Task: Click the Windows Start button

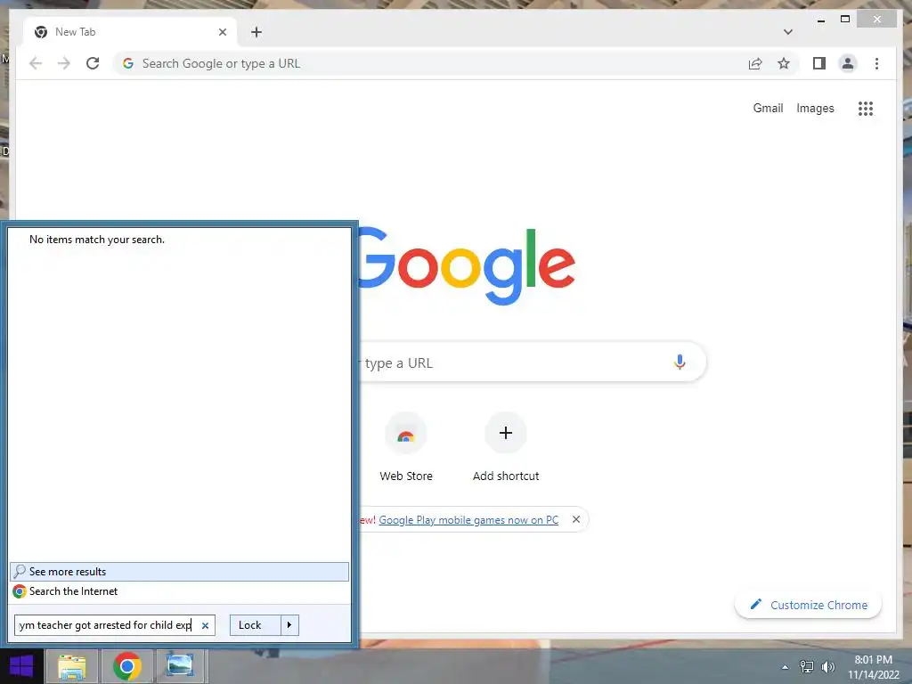Action: [x=21, y=666]
